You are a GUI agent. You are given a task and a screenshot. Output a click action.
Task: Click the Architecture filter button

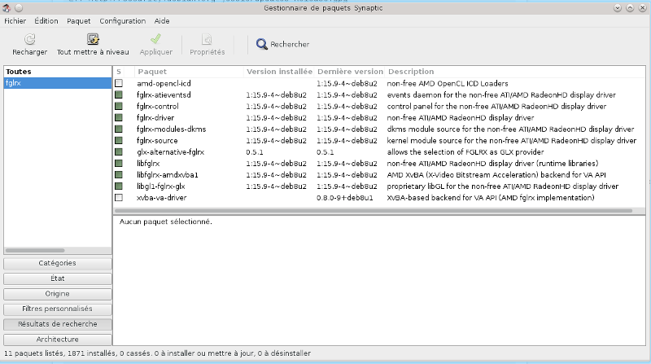click(x=57, y=339)
